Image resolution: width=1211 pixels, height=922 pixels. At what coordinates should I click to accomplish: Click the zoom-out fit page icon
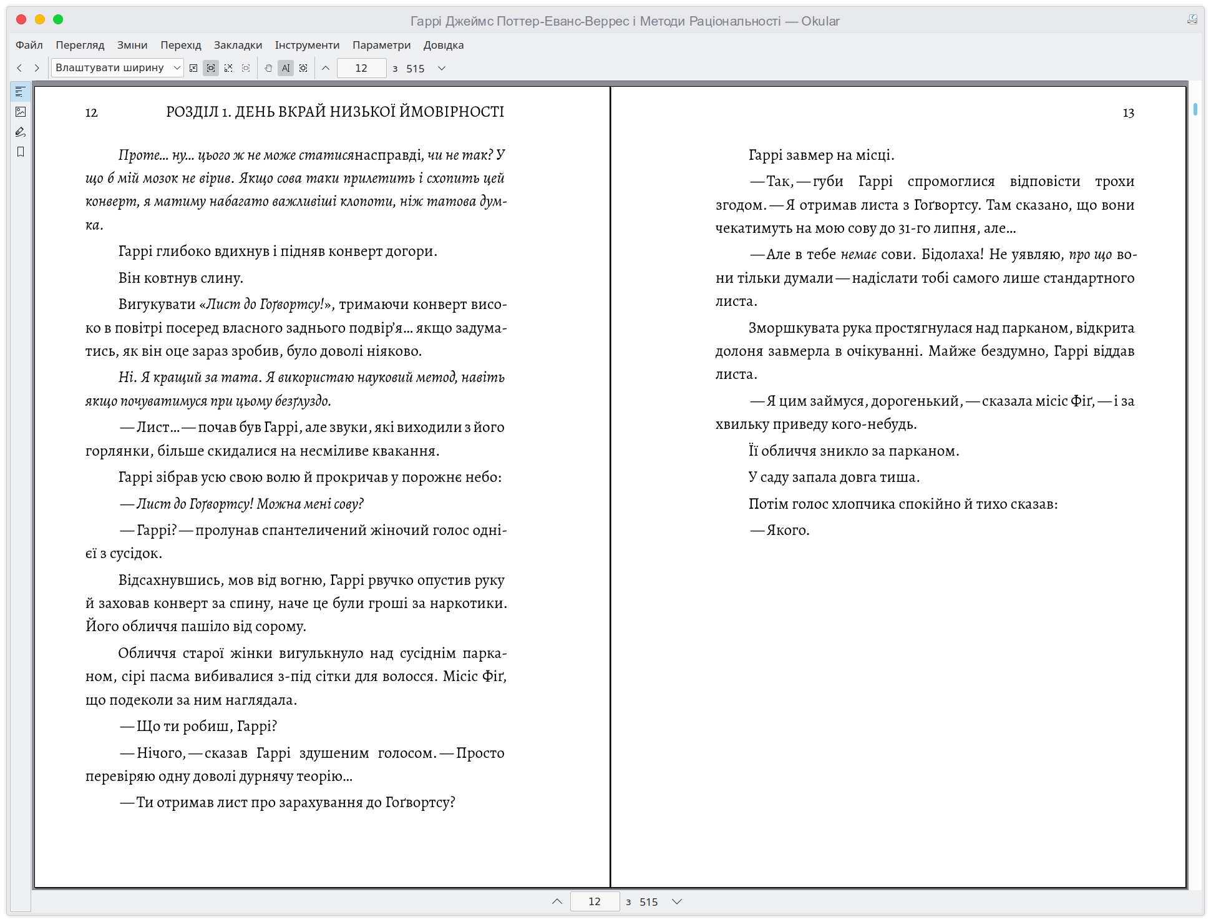[x=193, y=68]
